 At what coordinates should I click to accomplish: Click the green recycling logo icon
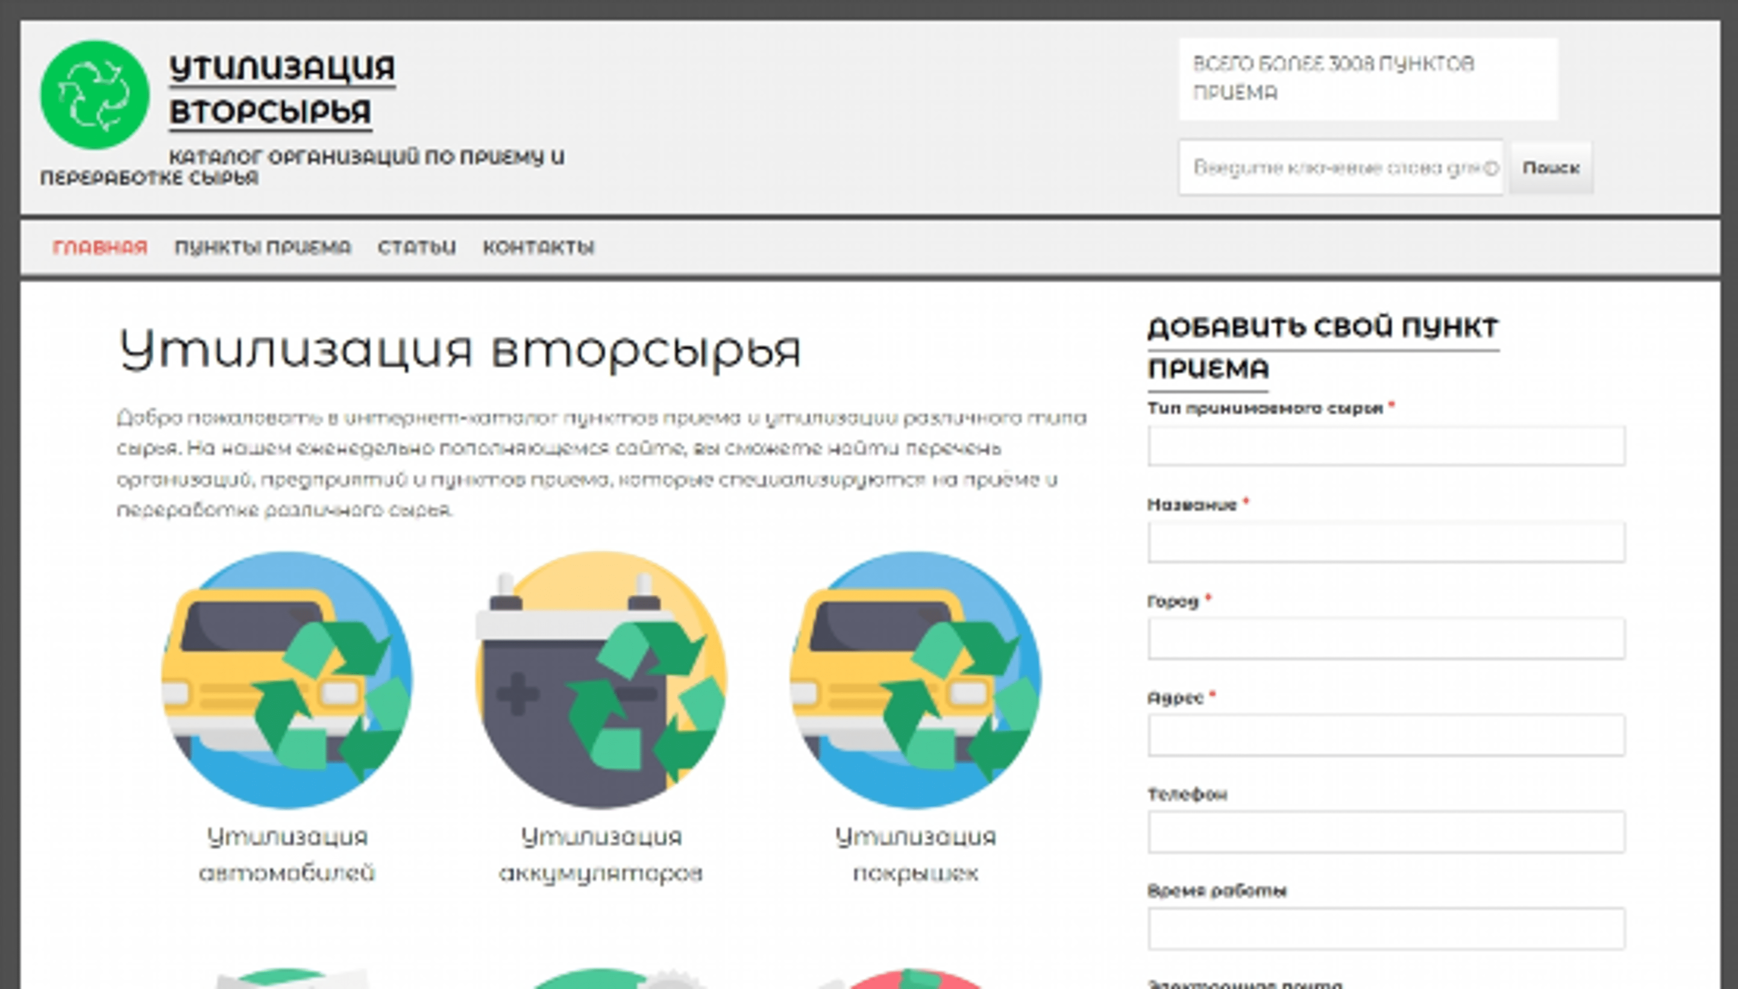[x=95, y=95]
